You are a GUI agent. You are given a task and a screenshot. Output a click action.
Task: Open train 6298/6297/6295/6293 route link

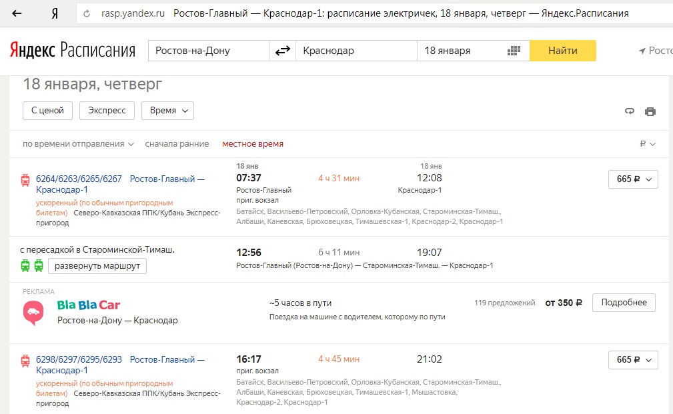(x=79, y=359)
